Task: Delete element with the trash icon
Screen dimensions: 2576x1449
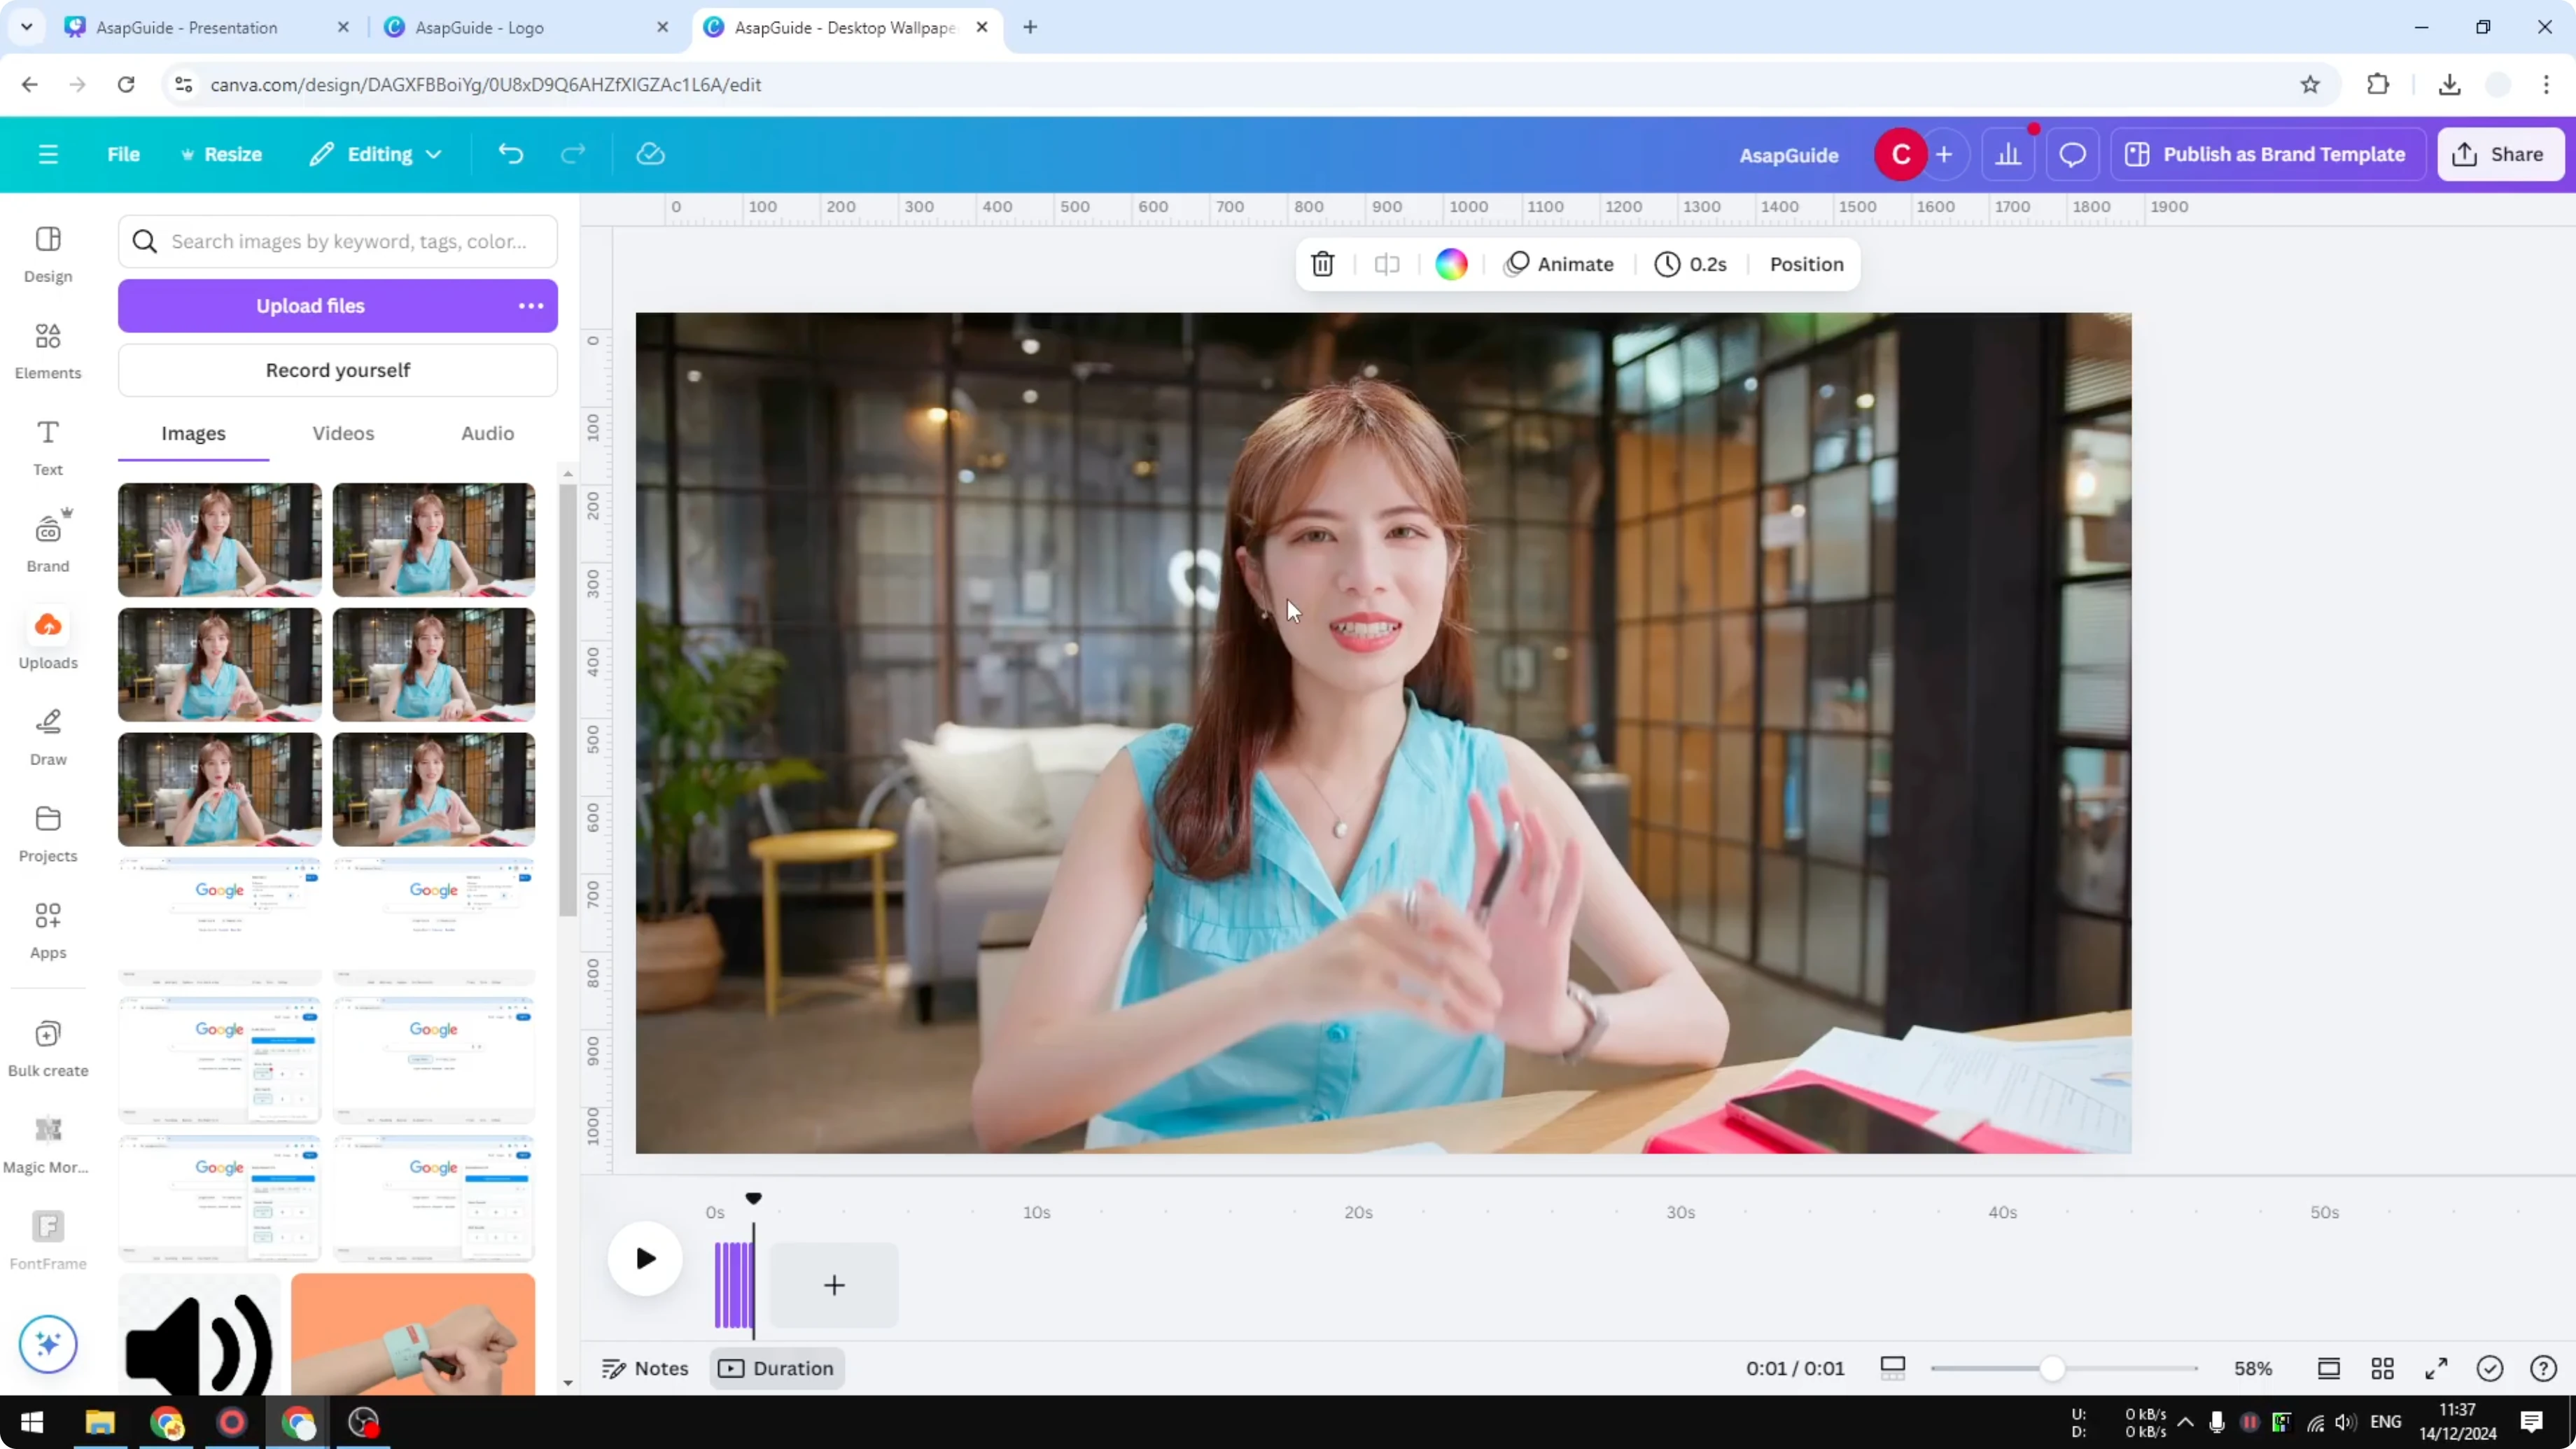Action: pos(1322,264)
